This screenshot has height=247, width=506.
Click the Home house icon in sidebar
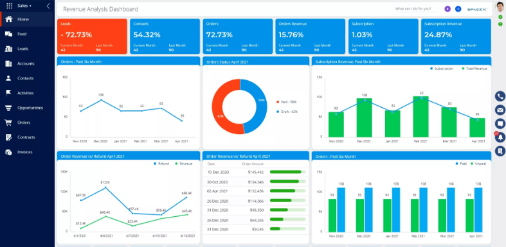[9, 19]
